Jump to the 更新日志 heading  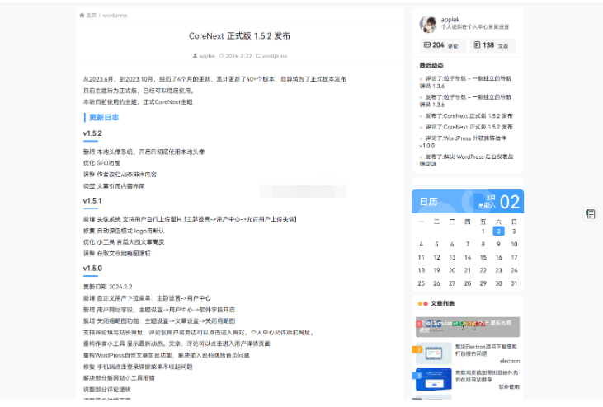tap(104, 118)
